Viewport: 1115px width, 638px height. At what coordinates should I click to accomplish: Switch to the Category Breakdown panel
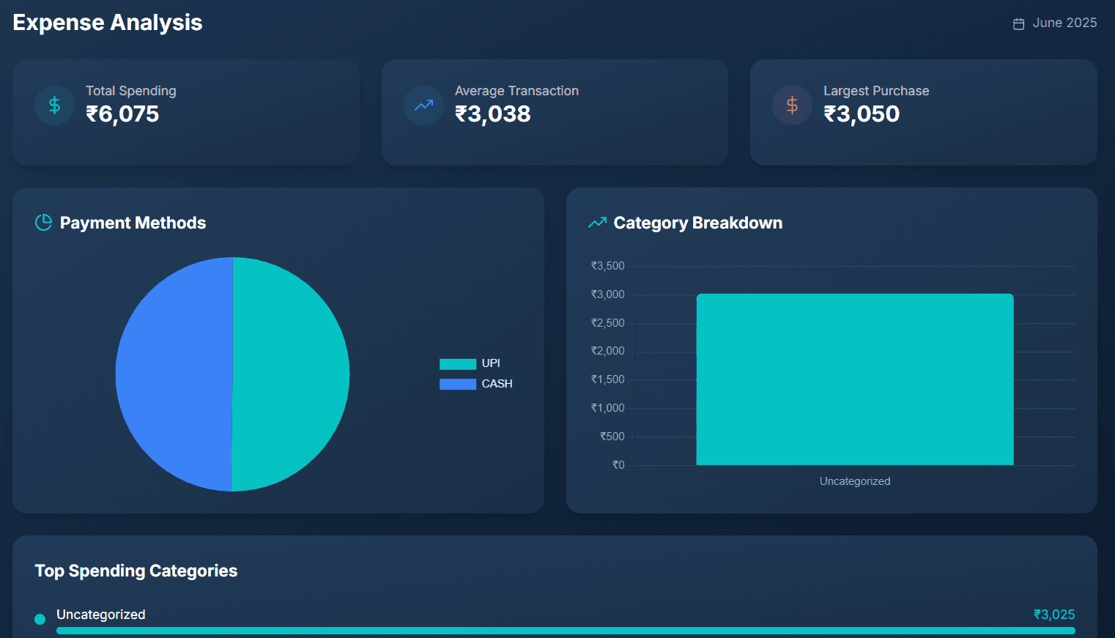(697, 222)
